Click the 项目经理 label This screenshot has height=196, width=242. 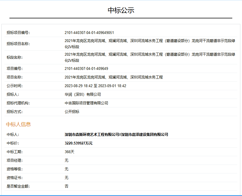pos(14,160)
